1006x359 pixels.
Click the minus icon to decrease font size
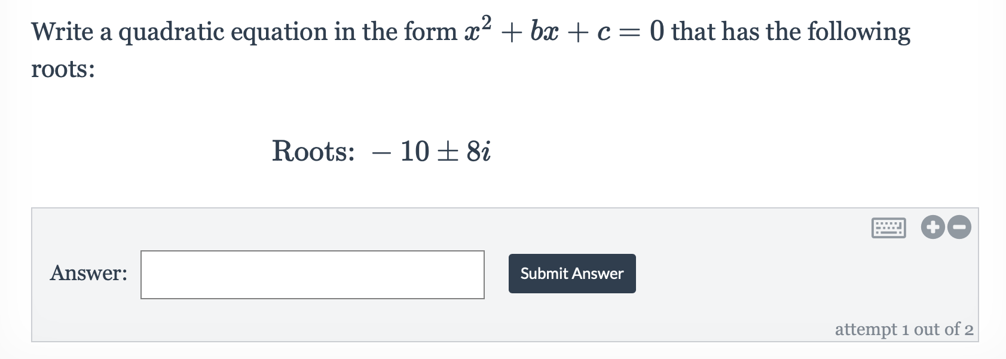click(x=959, y=227)
